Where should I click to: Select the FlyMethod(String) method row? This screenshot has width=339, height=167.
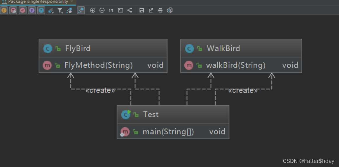[x=103, y=65]
